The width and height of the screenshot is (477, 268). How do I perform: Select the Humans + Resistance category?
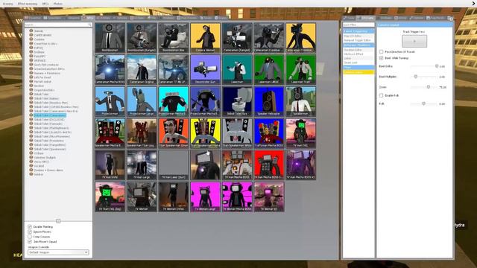pyautogui.click(x=47, y=73)
